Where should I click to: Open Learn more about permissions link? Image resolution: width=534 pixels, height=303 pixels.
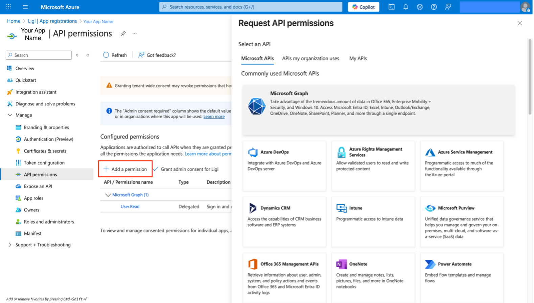(x=208, y=154)
